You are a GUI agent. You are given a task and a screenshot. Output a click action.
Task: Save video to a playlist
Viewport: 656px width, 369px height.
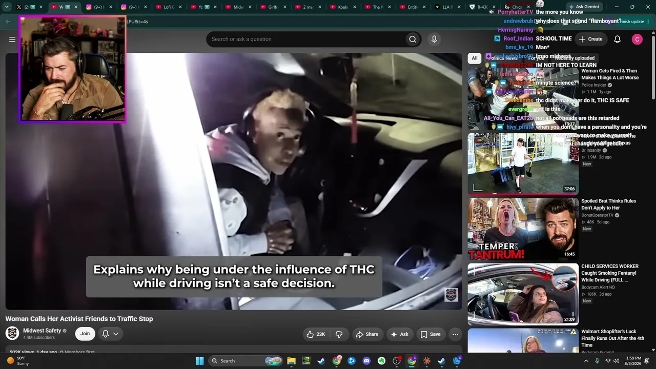430,334
